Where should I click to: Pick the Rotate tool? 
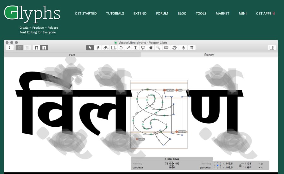[121, 48]
